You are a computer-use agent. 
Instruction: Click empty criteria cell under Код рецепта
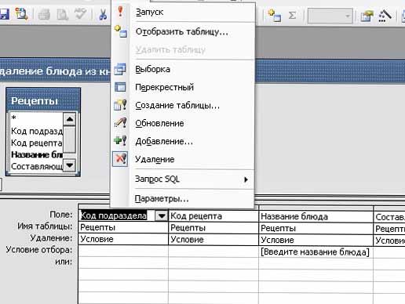coord(213,252)
